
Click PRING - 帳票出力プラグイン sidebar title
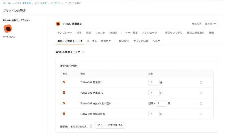click(17, 20)
